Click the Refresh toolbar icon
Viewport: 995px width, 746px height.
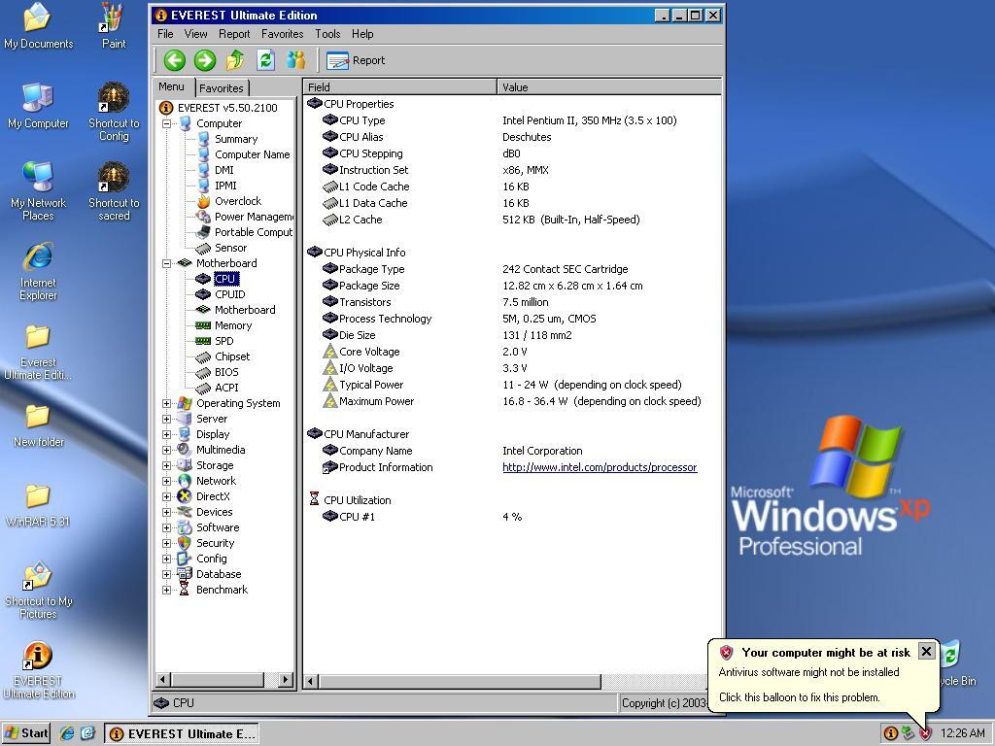click(x=265, y=60)
